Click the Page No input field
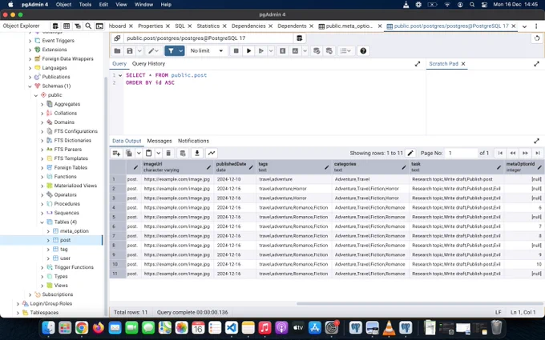This screenshot has height=340, width=545. (x=461, y=153)
